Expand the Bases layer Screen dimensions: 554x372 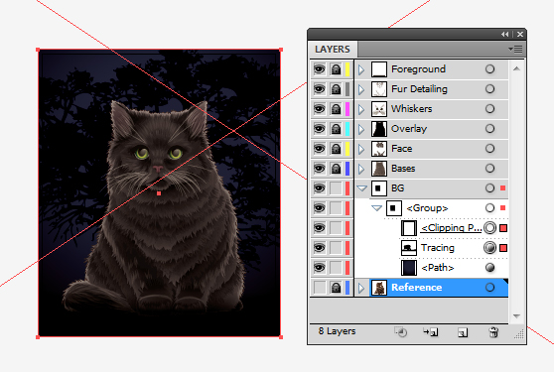pos(361,169)
